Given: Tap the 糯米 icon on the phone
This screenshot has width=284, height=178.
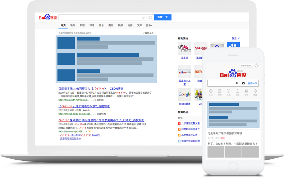Looking at the screenshot, I should [246, 91].
